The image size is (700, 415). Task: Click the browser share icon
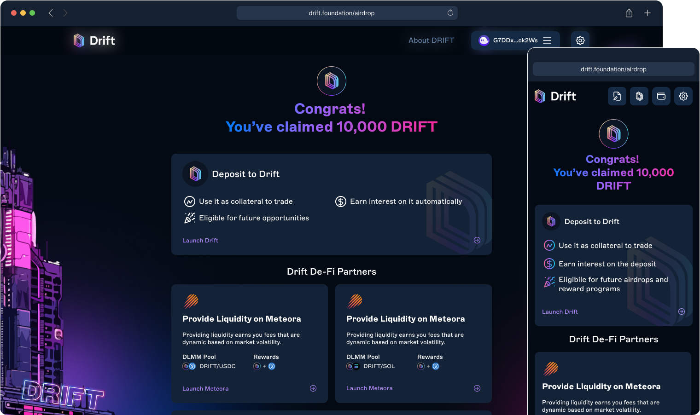coord(629,13)
